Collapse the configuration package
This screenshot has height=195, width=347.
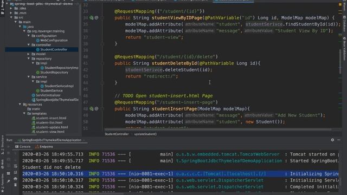click(x=29, y=36)
